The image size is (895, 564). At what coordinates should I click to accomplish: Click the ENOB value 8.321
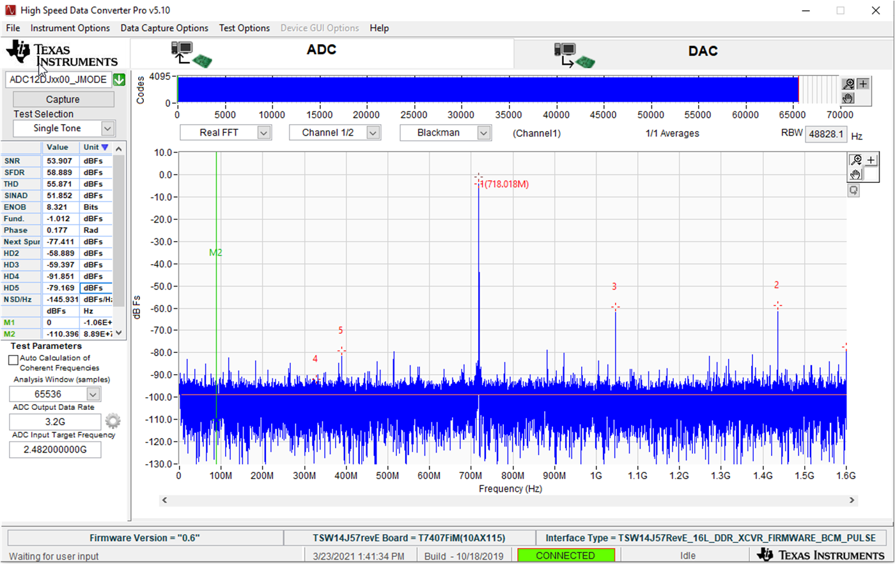pos(60,207)
